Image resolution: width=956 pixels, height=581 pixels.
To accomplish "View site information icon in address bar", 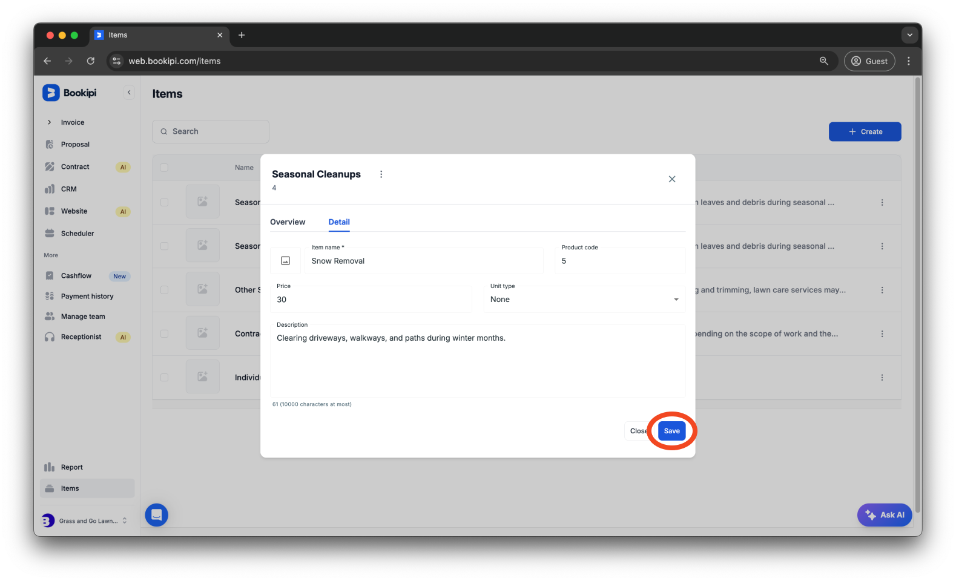I will click(x=117, y=61).
